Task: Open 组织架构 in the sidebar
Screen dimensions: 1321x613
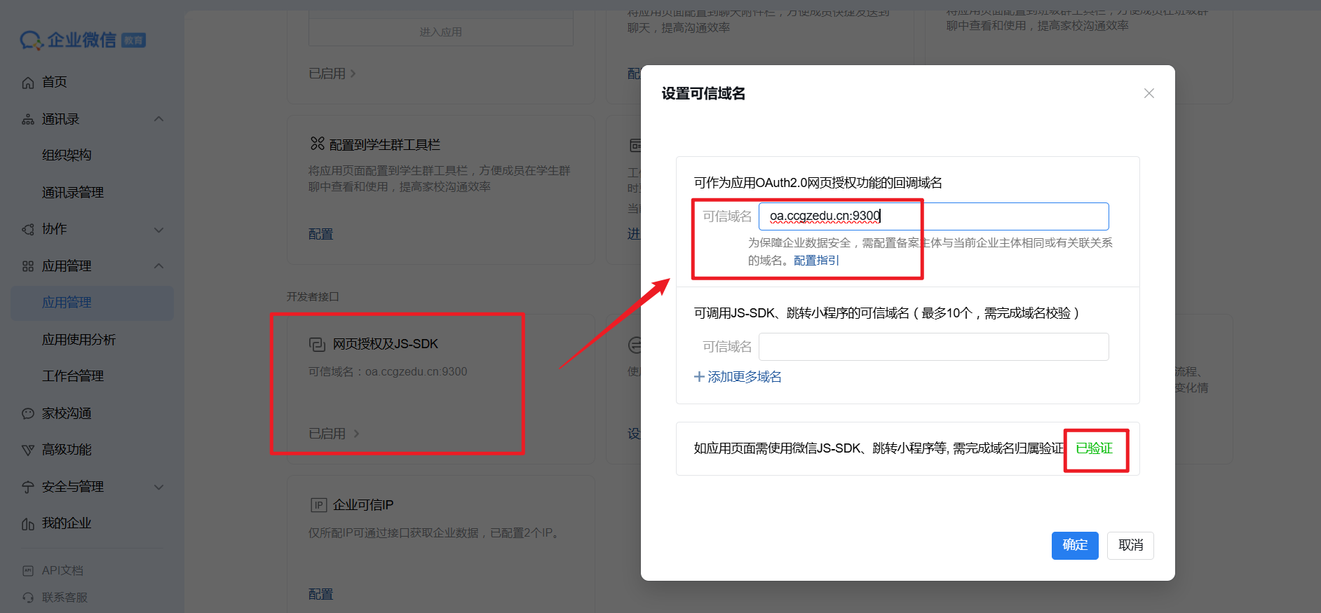Action: click(x=67, y=155)
